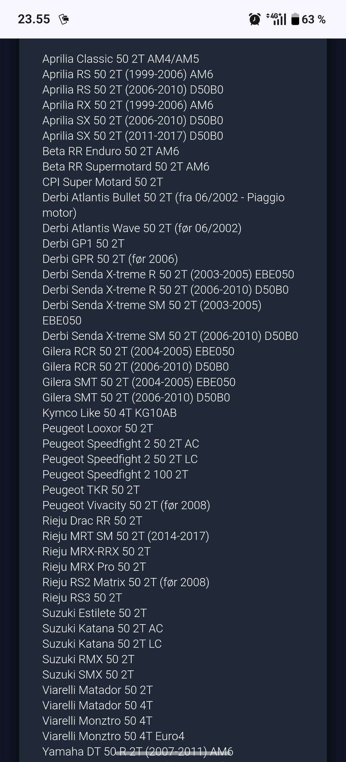Screen dimensions: 346x762
Task: Tap Derbi Senda X-treme R (2003-2005) EBE050
Action: pyautogui.click(x=168, y=274)
